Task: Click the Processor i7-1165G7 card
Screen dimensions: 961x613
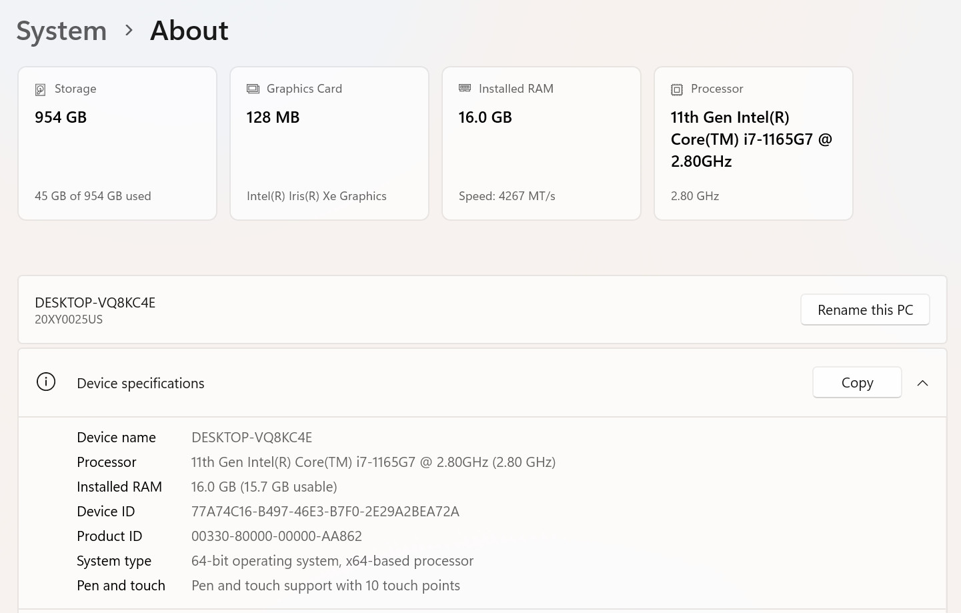Action: coord(754,143)
